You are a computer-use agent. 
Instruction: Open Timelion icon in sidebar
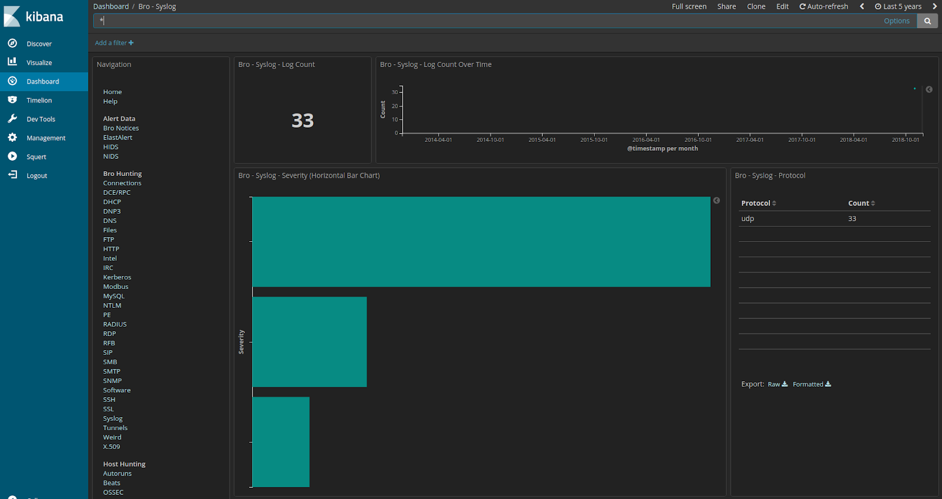click(12, 99)
